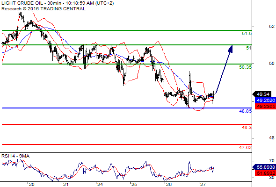
Task: Select the red 51.8932 RSI average tag
Action: coord(265,173)
